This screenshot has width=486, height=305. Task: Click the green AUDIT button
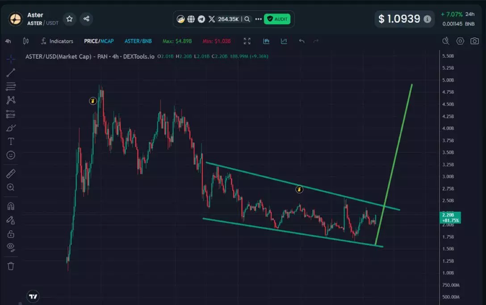coord(277,19)
